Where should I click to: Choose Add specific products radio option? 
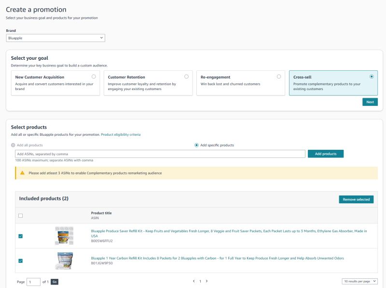click(x=196, y=145)
